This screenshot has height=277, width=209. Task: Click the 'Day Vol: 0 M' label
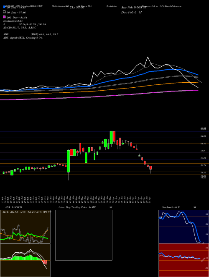click(x=132, y=13)
